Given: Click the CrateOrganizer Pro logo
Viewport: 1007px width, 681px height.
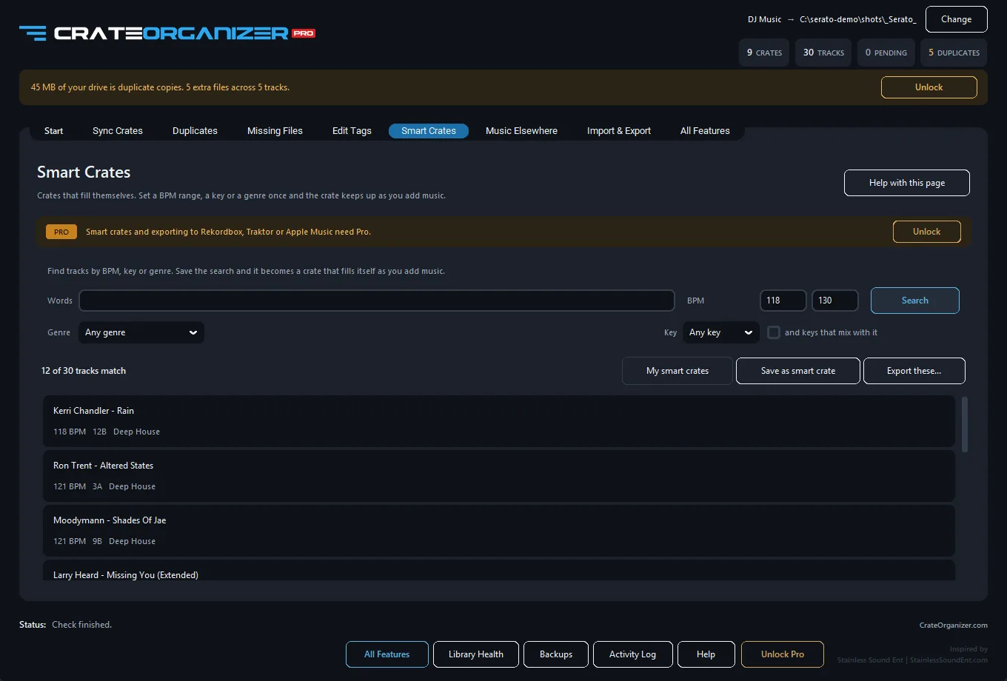Looking at the screenshot, I should tap(167, 33).
